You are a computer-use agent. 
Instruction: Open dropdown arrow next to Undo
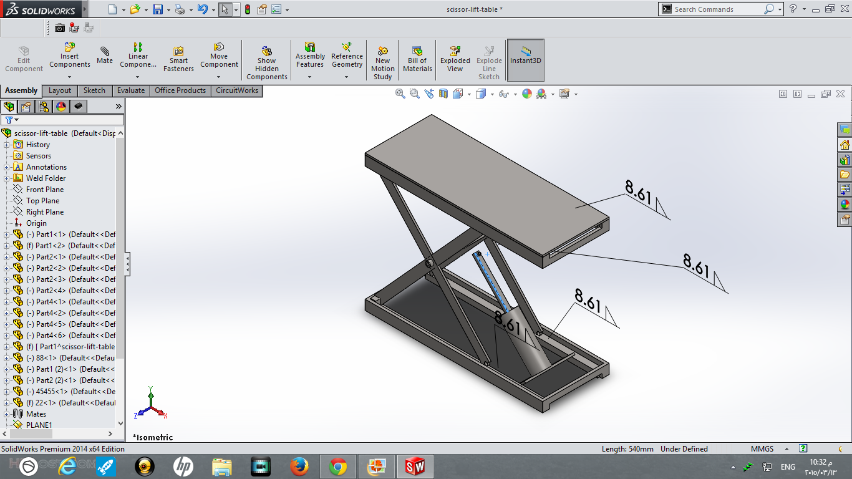(x=212, y=10)
